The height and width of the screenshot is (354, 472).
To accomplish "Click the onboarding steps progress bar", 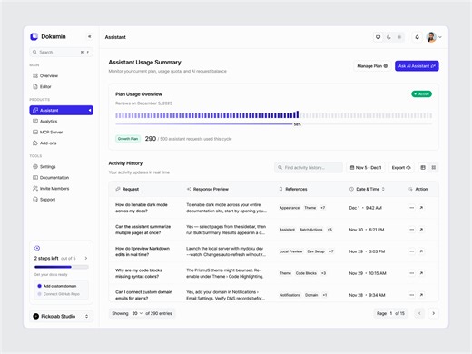I will point(62,267).
